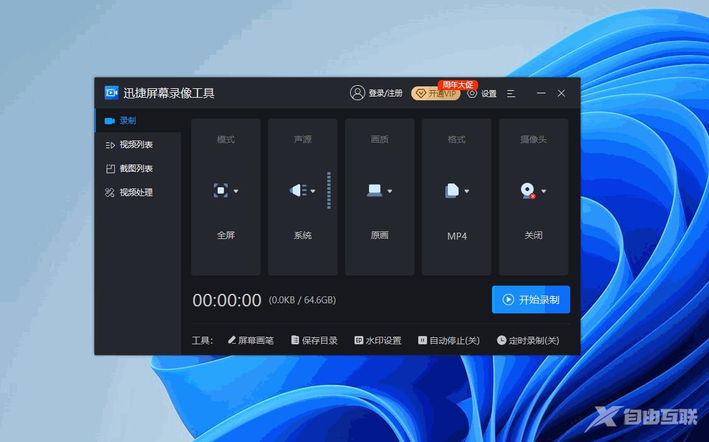709x442 pixels.
Task: Click the 画质 laptop icon
Action: (375, 190)
